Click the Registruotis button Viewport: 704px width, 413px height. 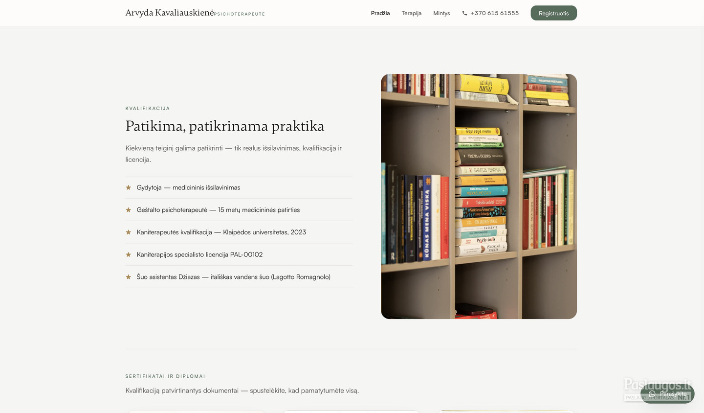coord(554,13)
